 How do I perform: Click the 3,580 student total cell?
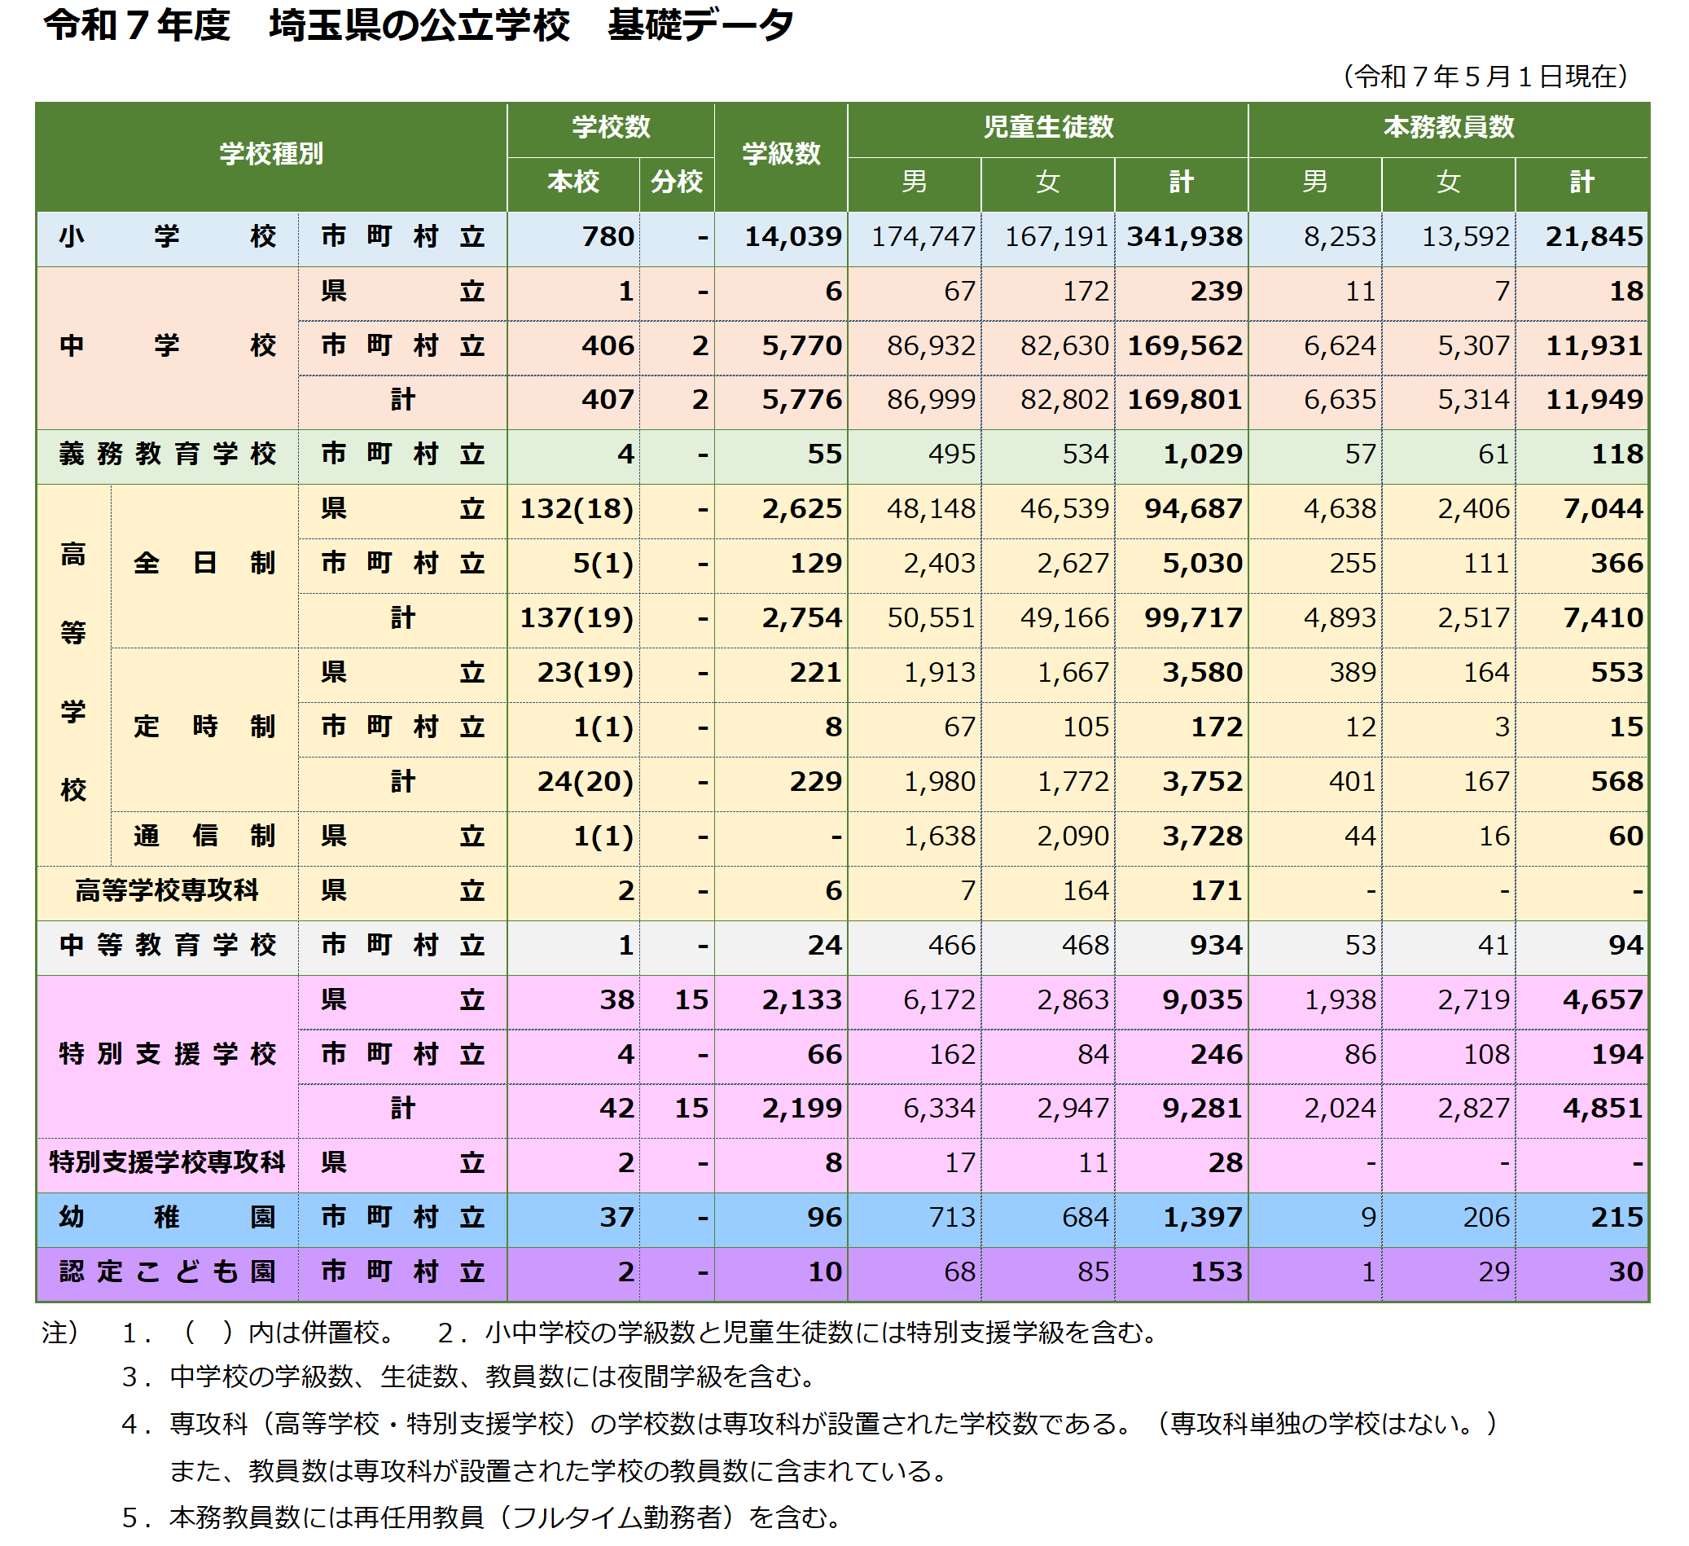pos(1182,673)
